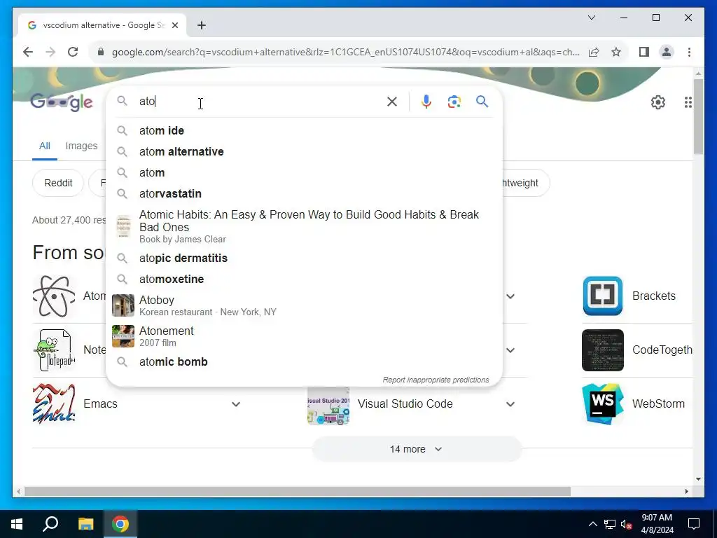Switch to the Images tab
The image size is (717, 538).
(81, 146)
